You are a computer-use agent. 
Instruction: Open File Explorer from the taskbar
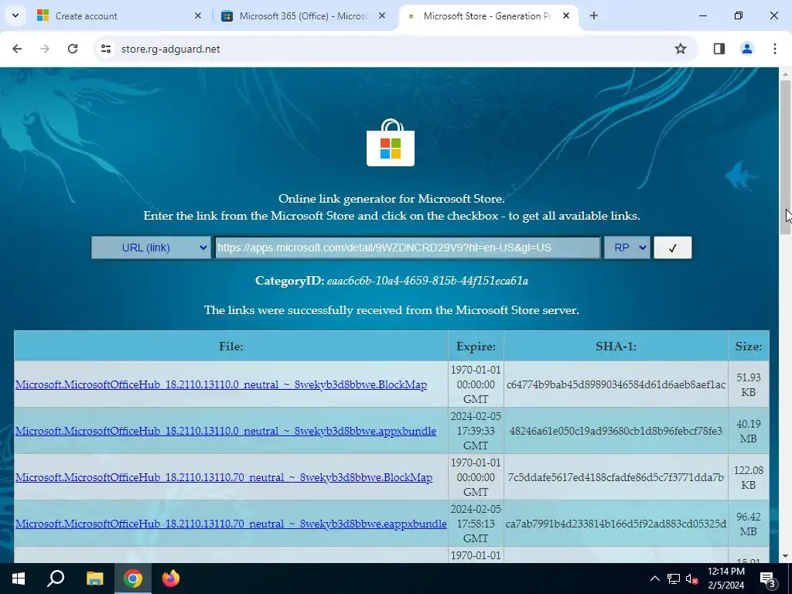[x=94, y=579]
